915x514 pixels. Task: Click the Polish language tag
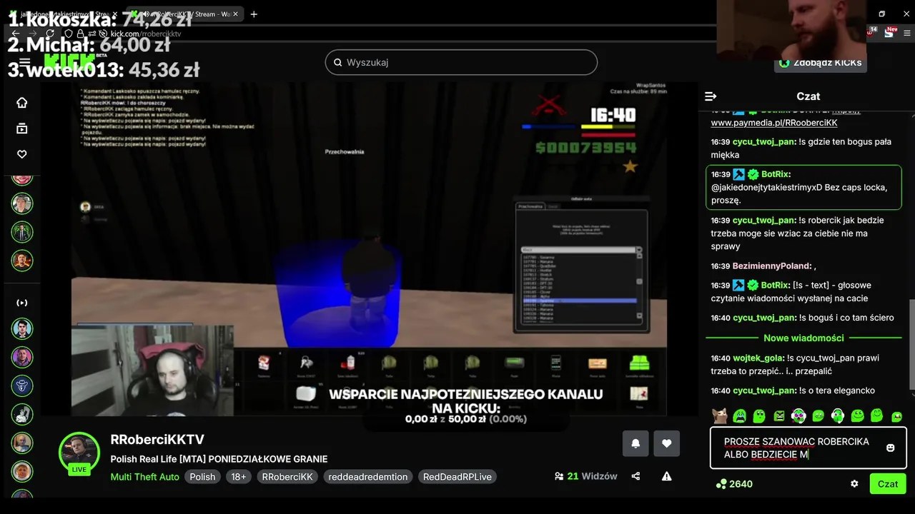(202, 477)
